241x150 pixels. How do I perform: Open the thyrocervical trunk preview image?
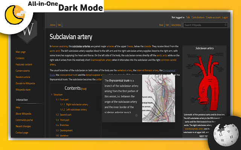coord(159,98)
